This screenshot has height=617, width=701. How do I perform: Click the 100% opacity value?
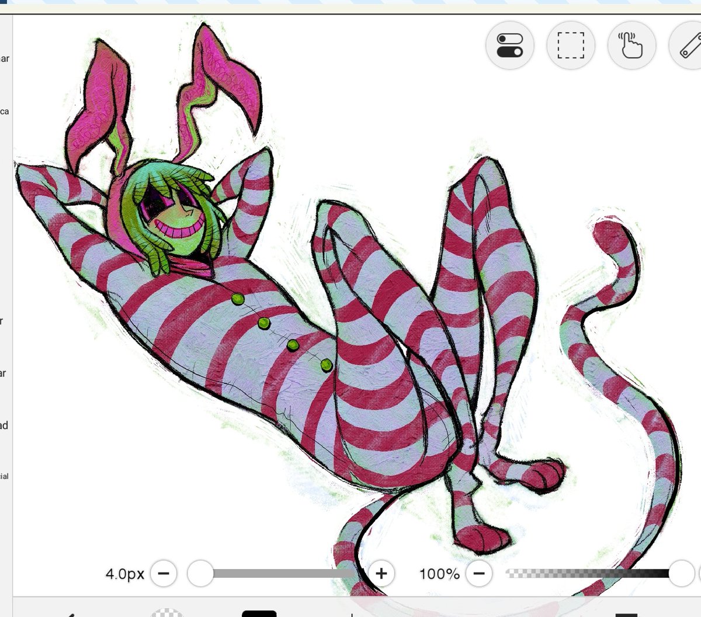439,574
